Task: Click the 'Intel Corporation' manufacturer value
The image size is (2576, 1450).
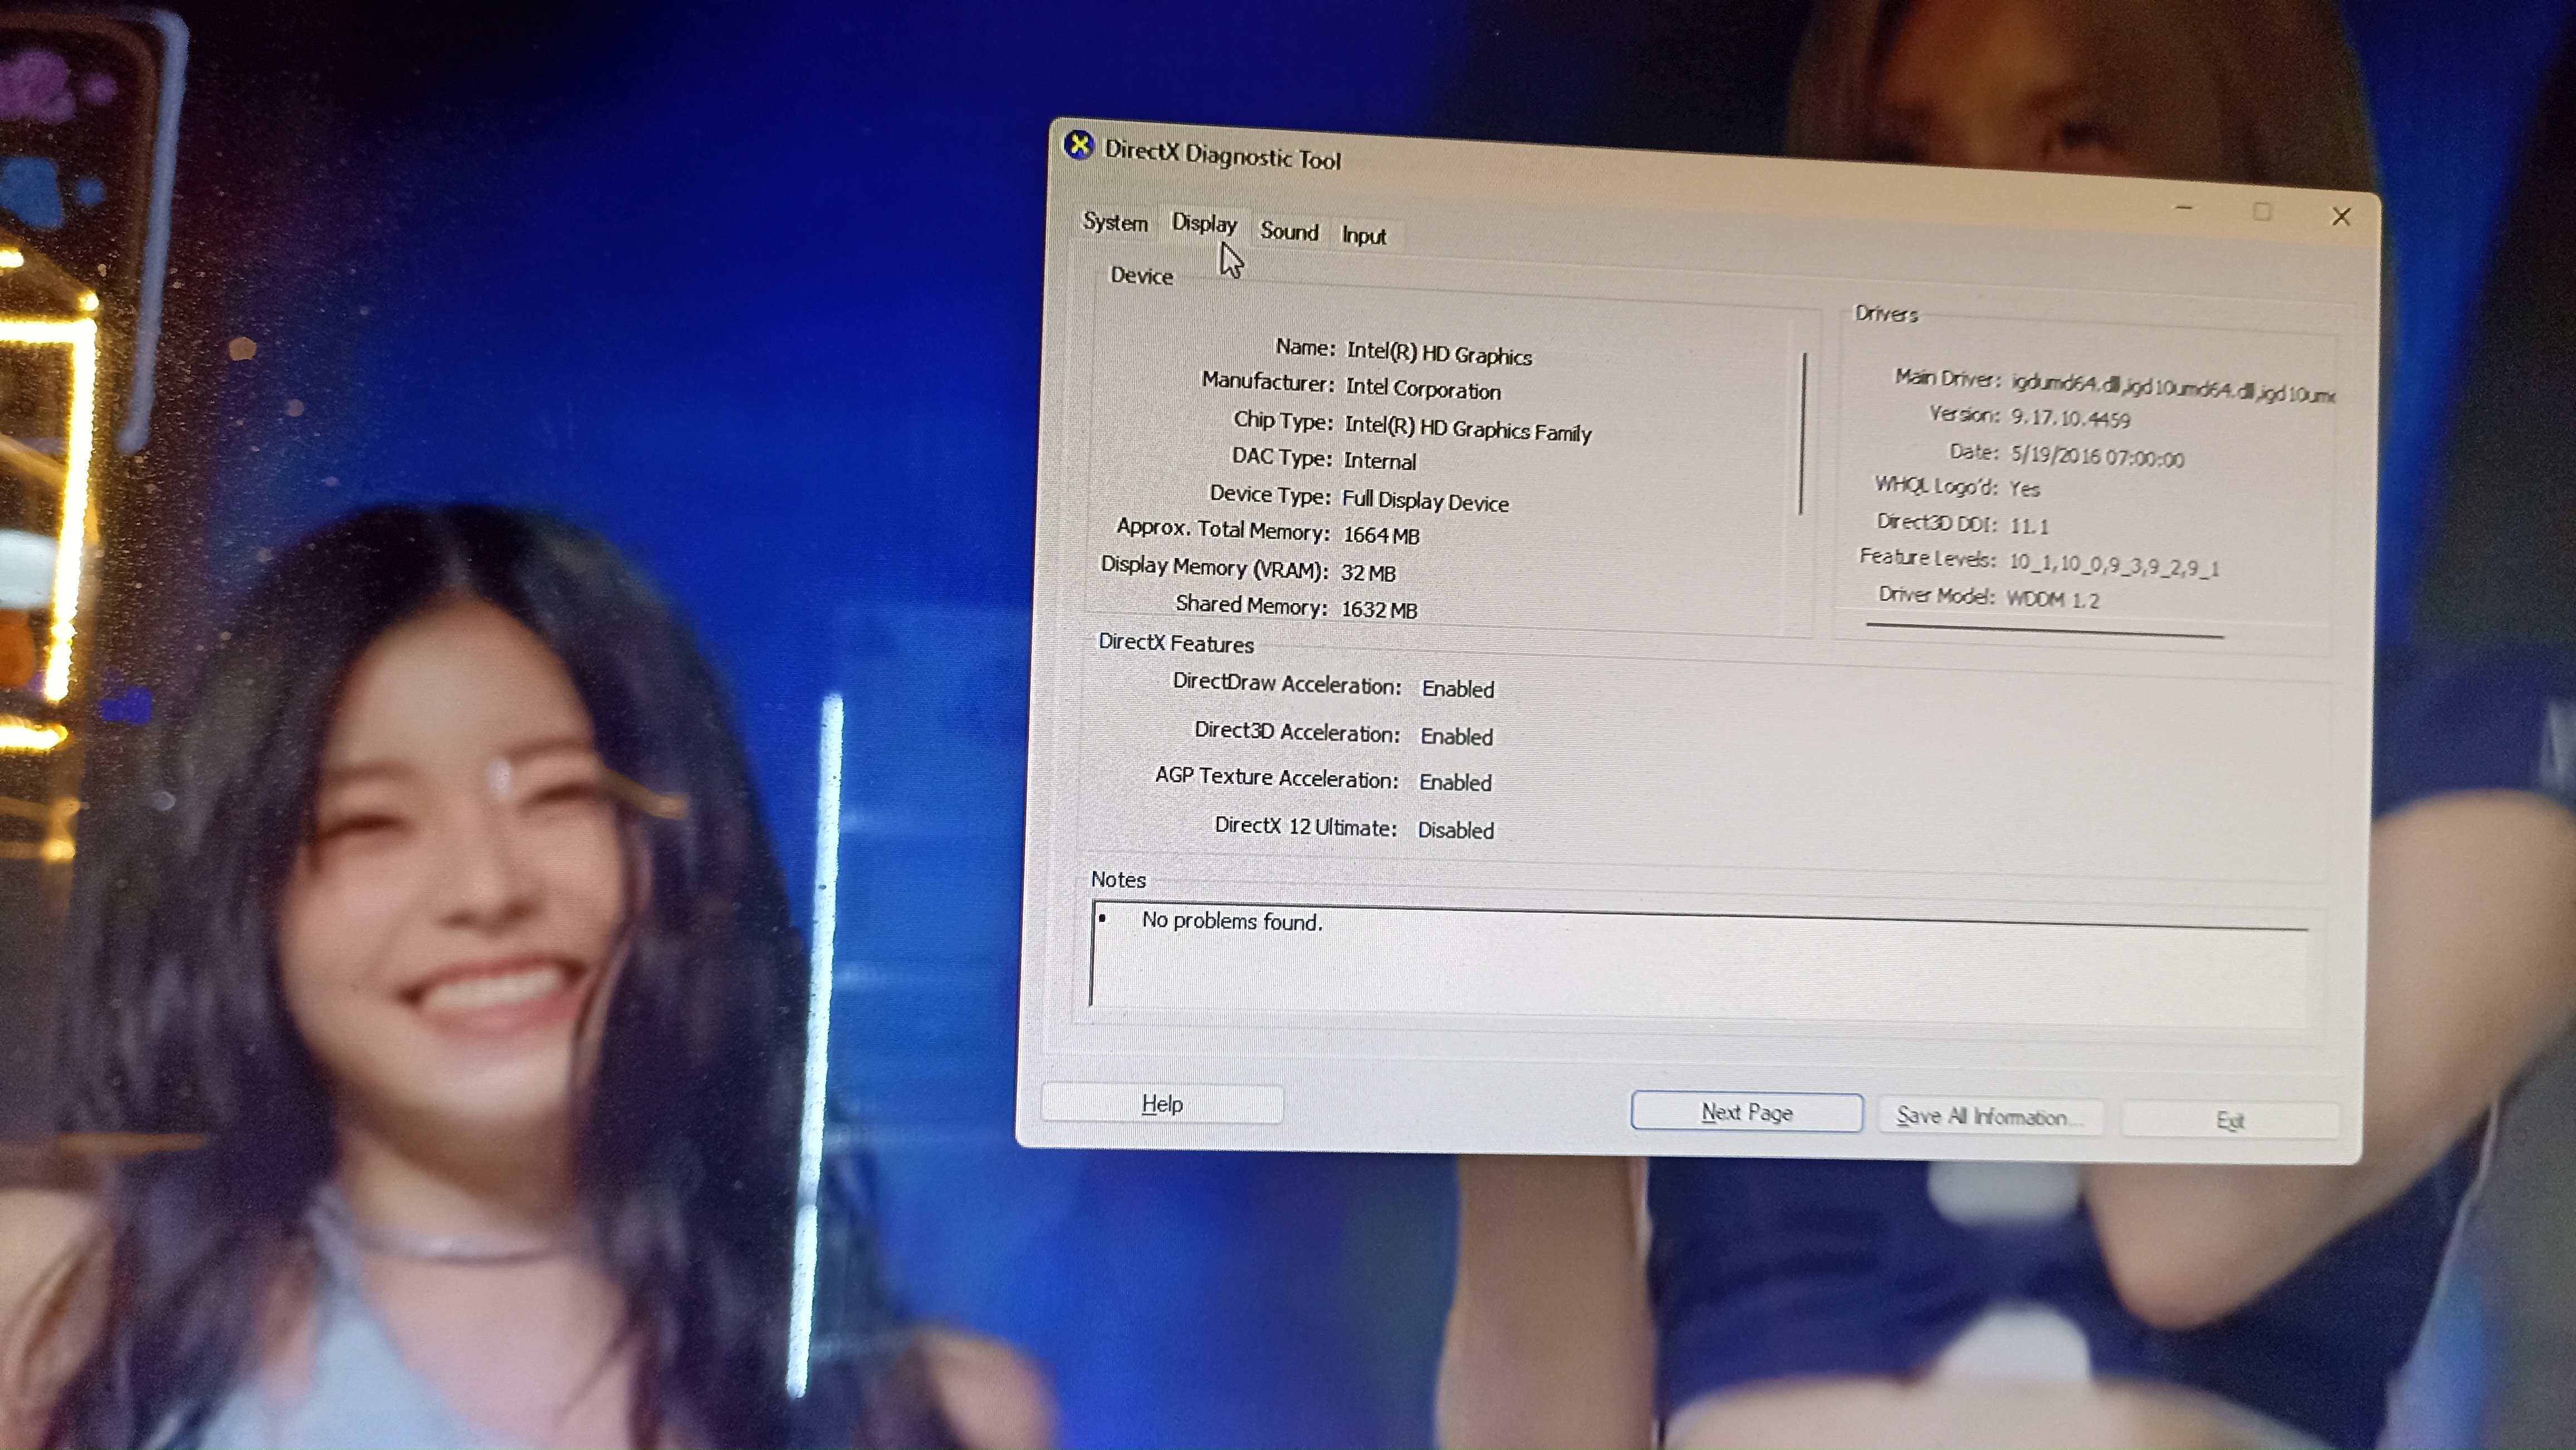Action: click(1423, 389)
